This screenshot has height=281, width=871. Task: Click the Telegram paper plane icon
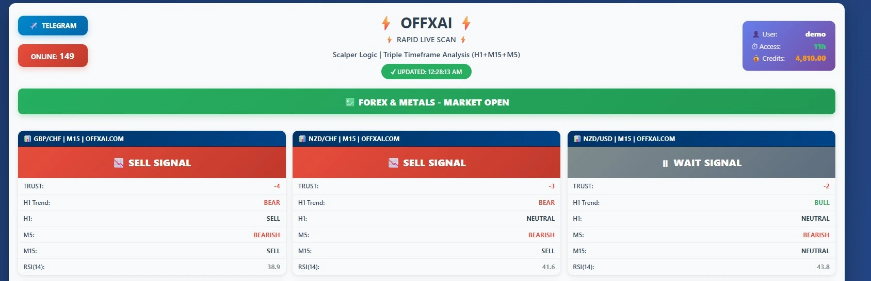34,26
